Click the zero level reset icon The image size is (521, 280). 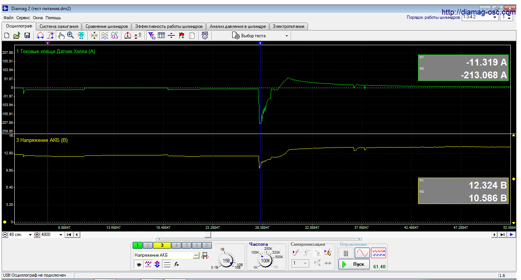[x=138, y=35]
